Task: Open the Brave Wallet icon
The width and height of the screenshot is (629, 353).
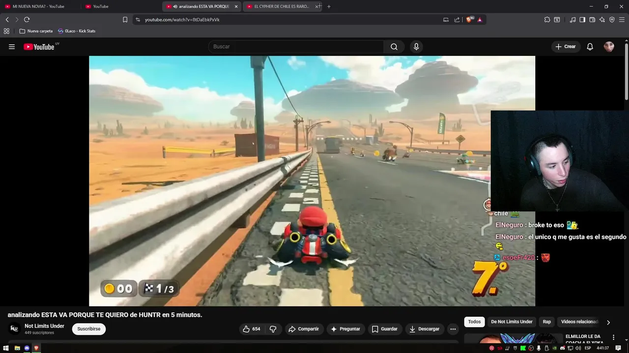Action: click(592, 20)
